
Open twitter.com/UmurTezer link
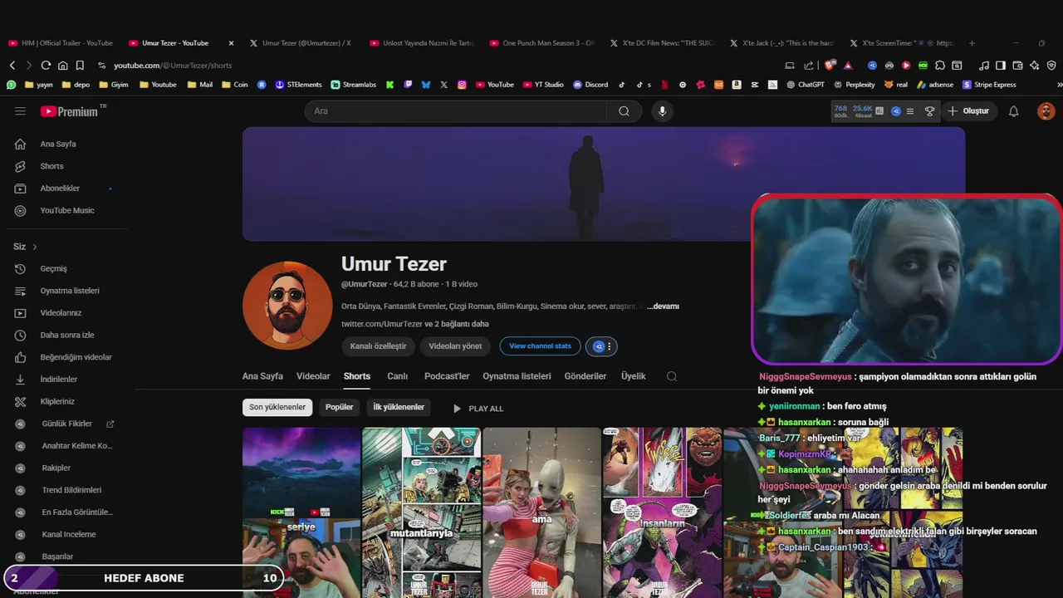tap(382, 324)
